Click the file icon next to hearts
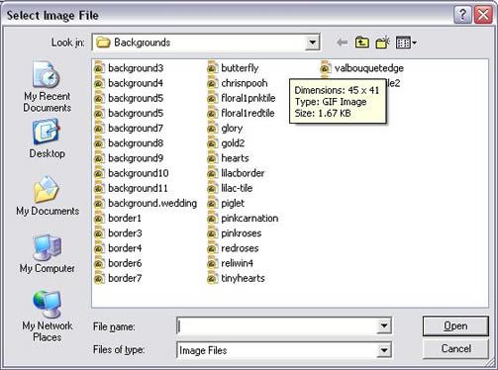Image resolution: width=498 pixels, height=370 pixels. tap(212, 158)
